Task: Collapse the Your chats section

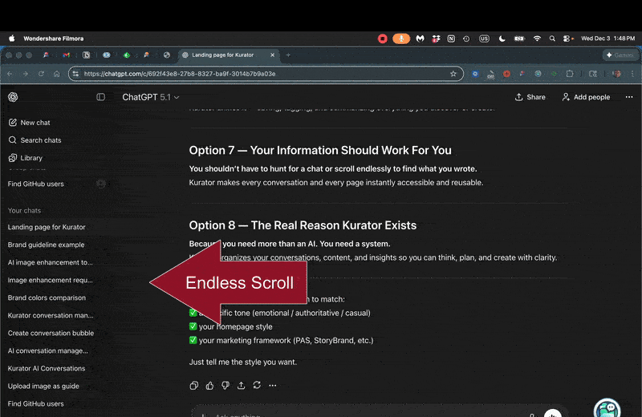Action: tap(24, 210)
